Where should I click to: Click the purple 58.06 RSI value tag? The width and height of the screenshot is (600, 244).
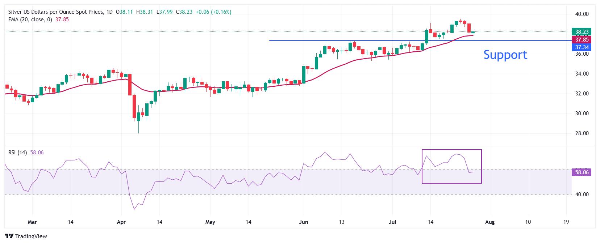582,172
